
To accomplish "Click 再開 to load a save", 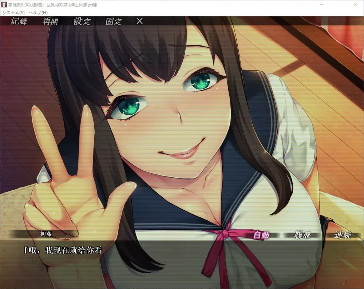I will pos(50,21).
